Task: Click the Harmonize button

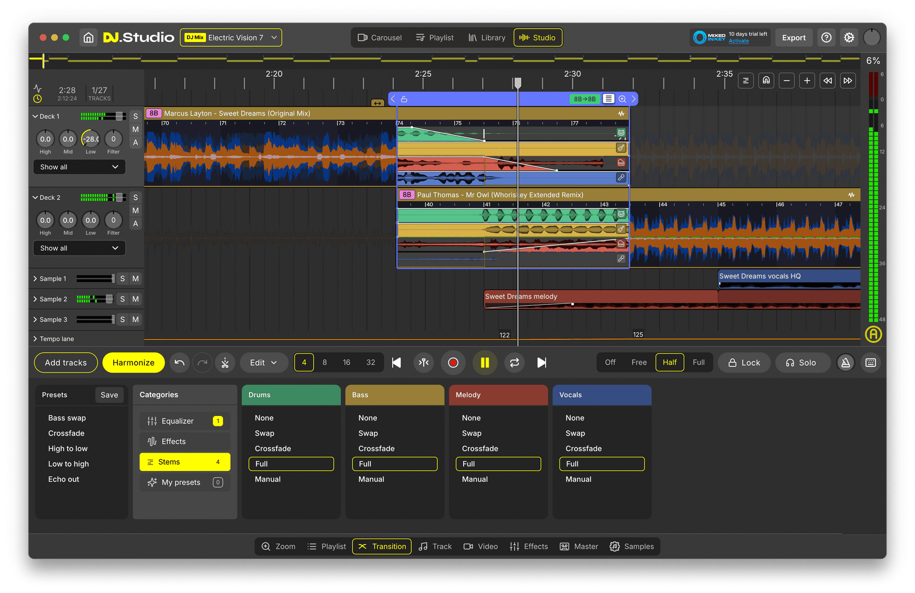Action: [x=133, y=363]
